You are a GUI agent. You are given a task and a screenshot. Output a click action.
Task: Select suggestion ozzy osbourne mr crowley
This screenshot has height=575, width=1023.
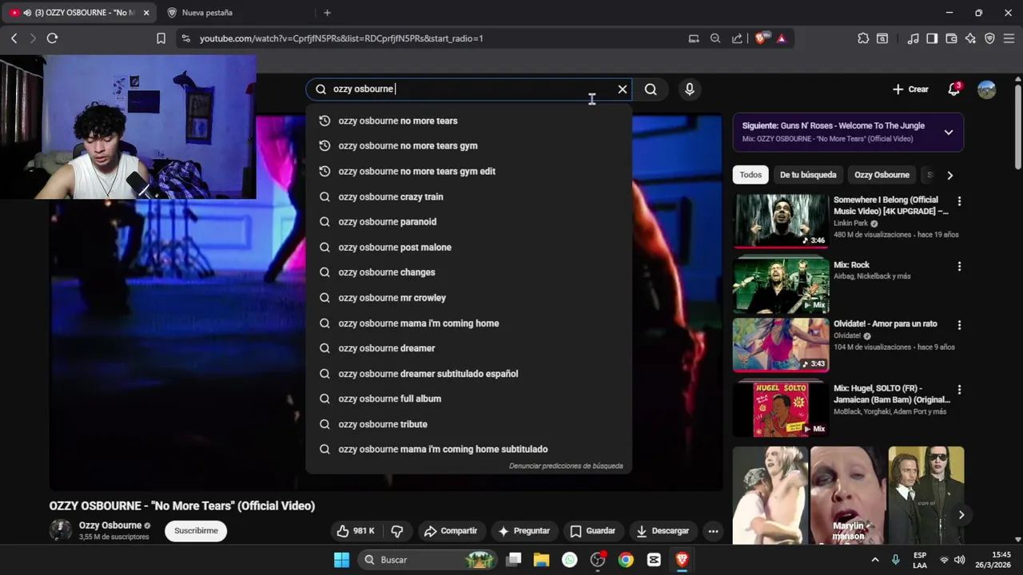pos(469,298)
